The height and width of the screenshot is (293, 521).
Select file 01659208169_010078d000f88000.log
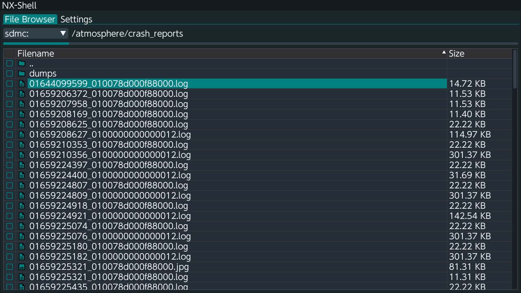(237, 114)
